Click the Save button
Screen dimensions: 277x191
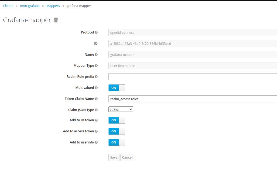pos(114,158)
